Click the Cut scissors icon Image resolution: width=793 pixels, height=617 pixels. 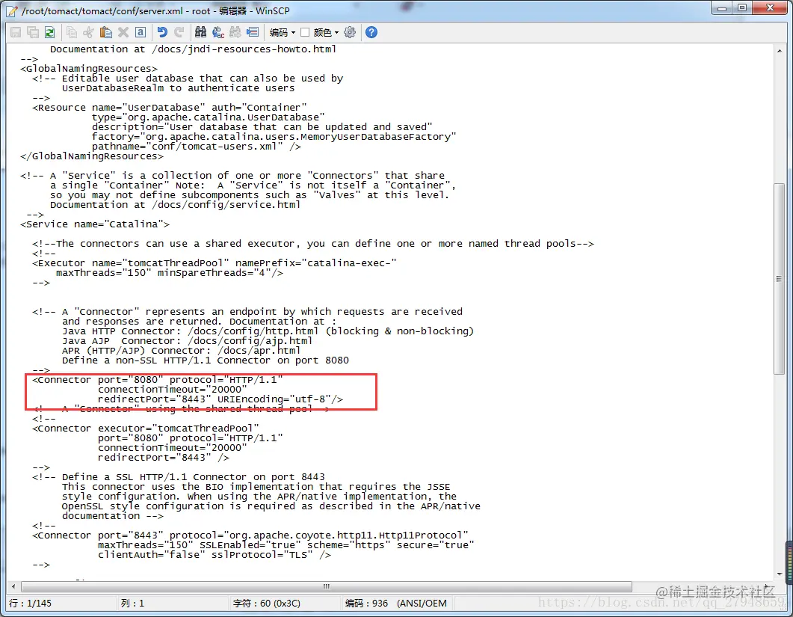[x=88, y=32]
